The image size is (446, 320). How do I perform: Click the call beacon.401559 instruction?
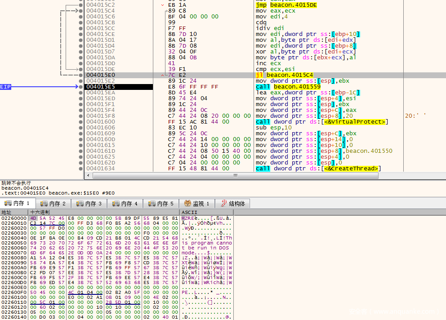[288, 87]
